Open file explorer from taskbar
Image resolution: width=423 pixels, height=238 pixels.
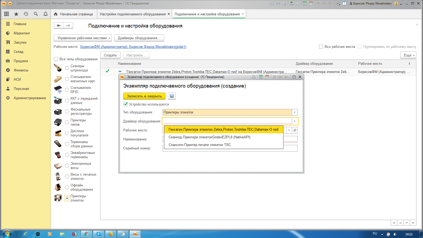62,234
